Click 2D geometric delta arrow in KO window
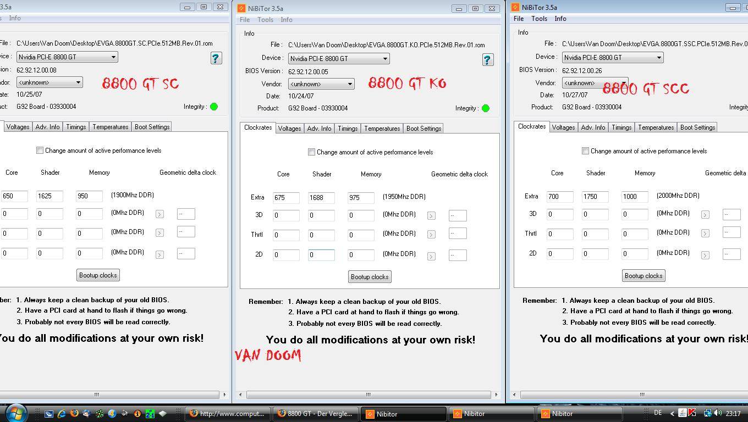 [x=431, y=256]
